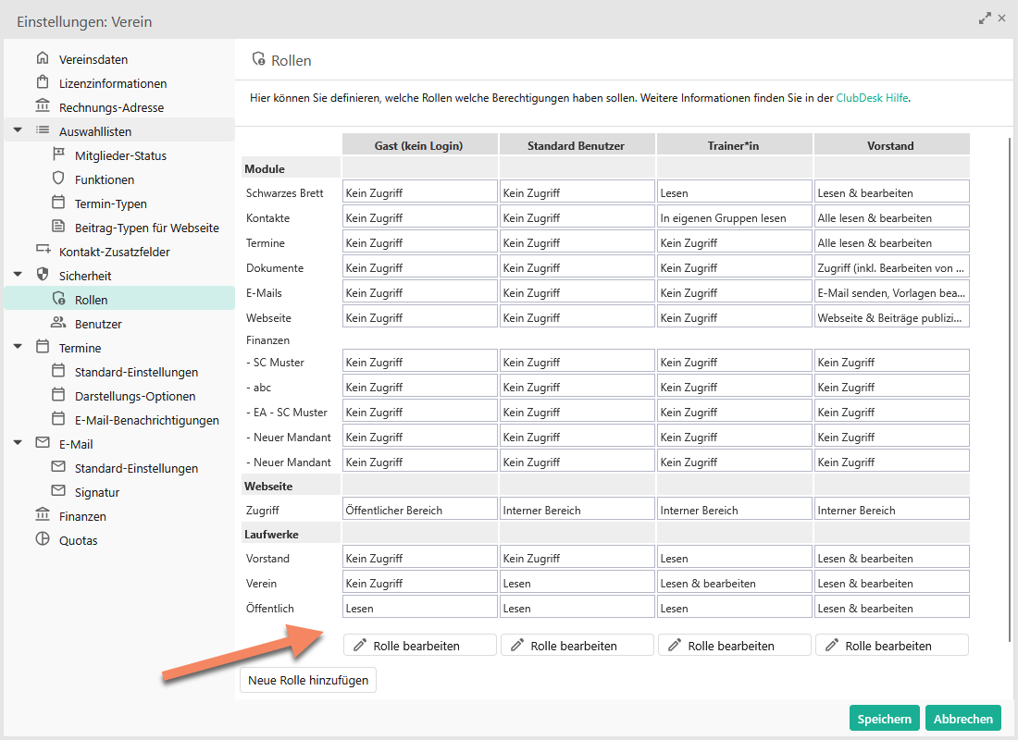
Task: Select Mitglieder-Status list entry
Action: coord(120,155)
